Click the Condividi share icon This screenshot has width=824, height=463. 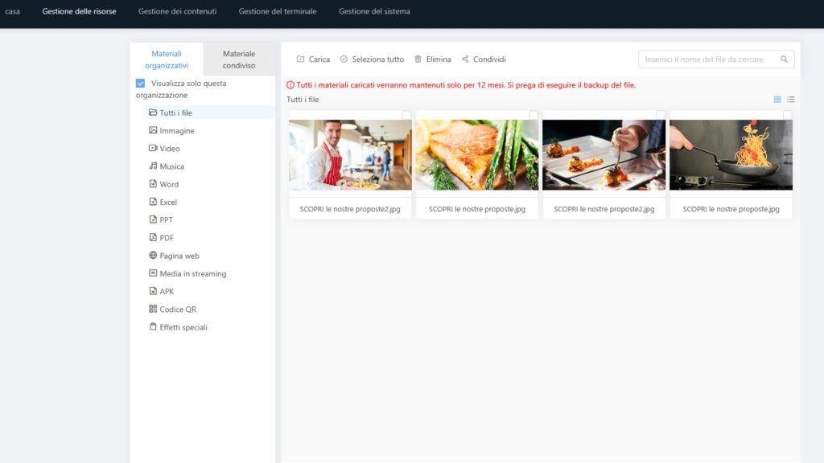pyautogui.click(x=465, y=59)
